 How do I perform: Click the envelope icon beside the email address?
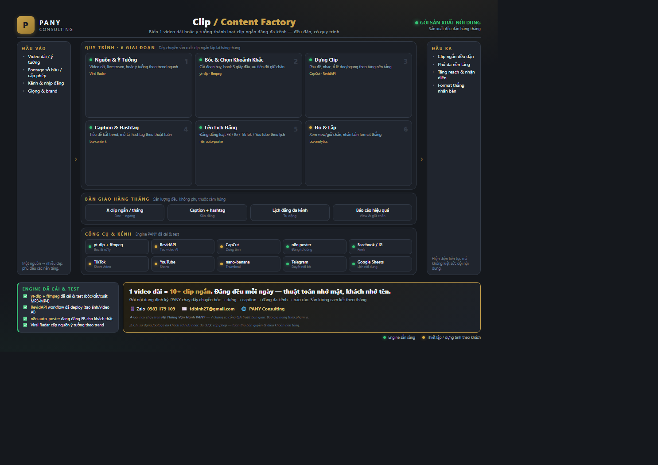[x=184, y=309]
